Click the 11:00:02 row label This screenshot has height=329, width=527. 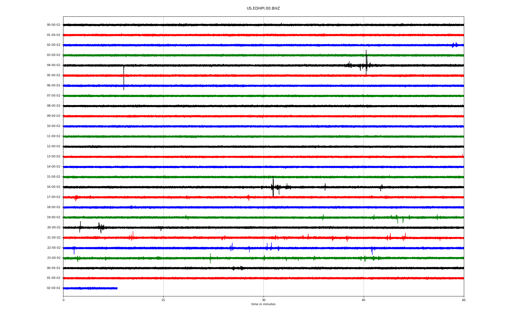tap(54, 136)
